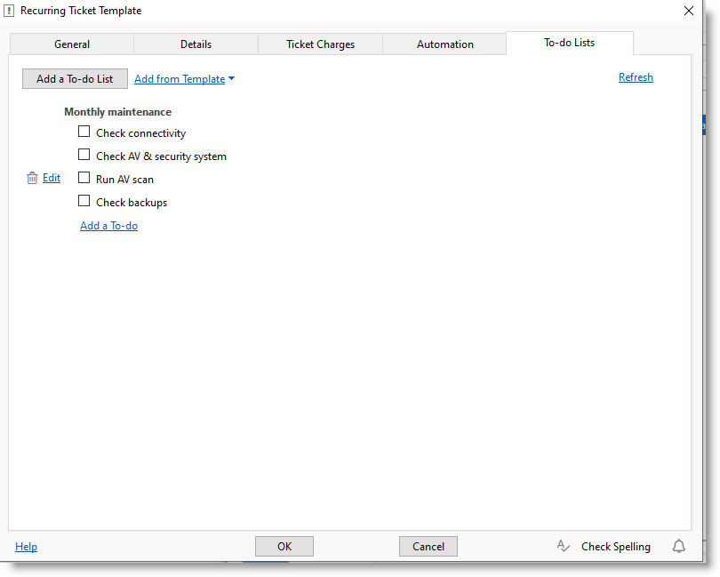Select the Automation tab

pos(445,44)
